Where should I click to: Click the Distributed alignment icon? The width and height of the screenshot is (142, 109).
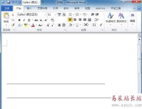click(90, 20)
